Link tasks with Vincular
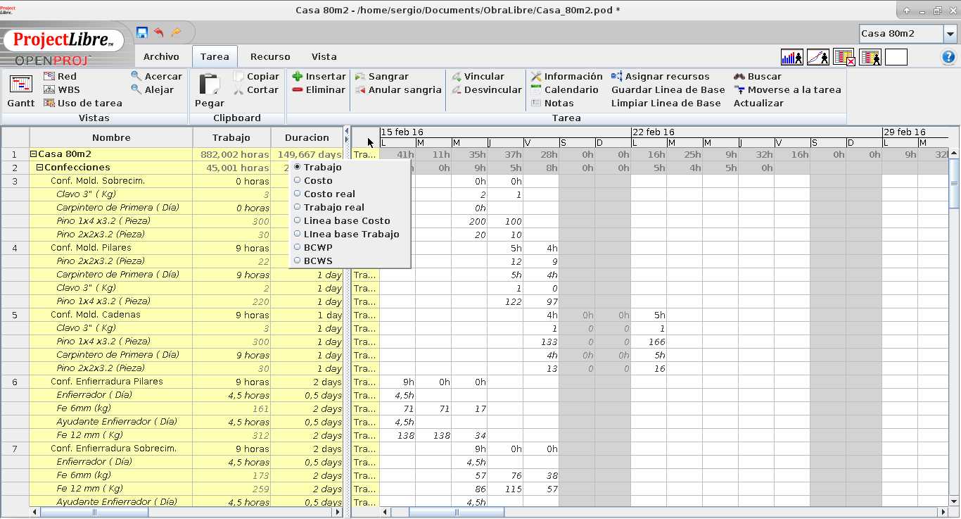This screenshot has height=519, width=961. click(478, 76)
